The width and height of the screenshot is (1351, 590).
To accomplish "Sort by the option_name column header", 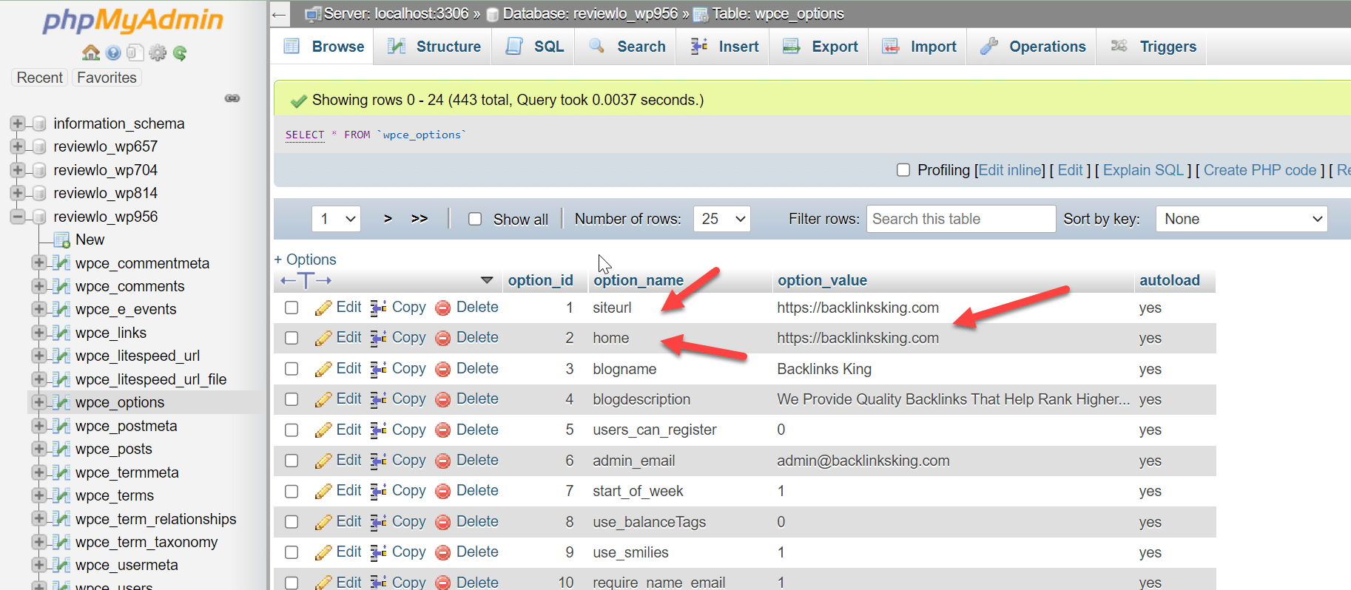I will click(638, 280).
